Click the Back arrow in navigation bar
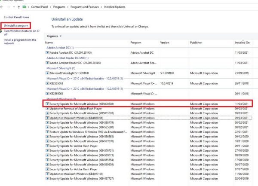The width and height of the screenshot is (258, 186). pyautogui.click(x=3, y=7)
